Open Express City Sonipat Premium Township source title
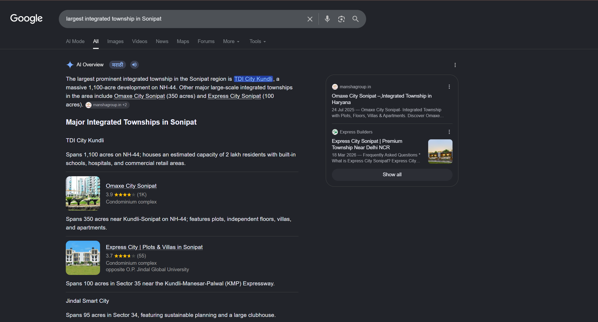598x322 pixels. [x=367, y=144]
